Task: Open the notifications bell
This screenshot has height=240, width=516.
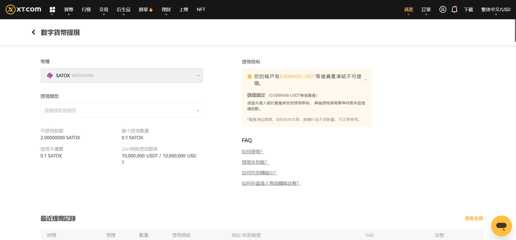Action: pyautogui.click(x=455, y=9)
